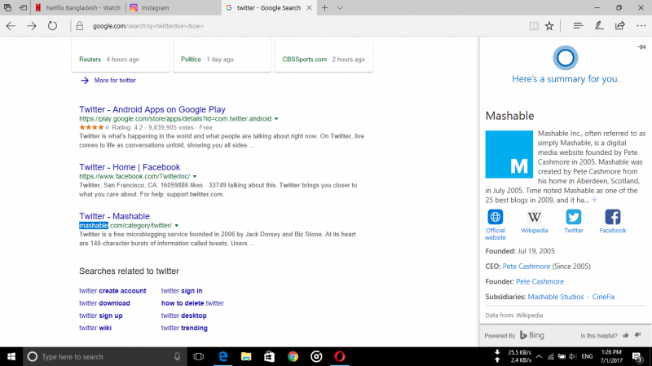
Task: Search how to delete twitter
Action: pos(192,303)
